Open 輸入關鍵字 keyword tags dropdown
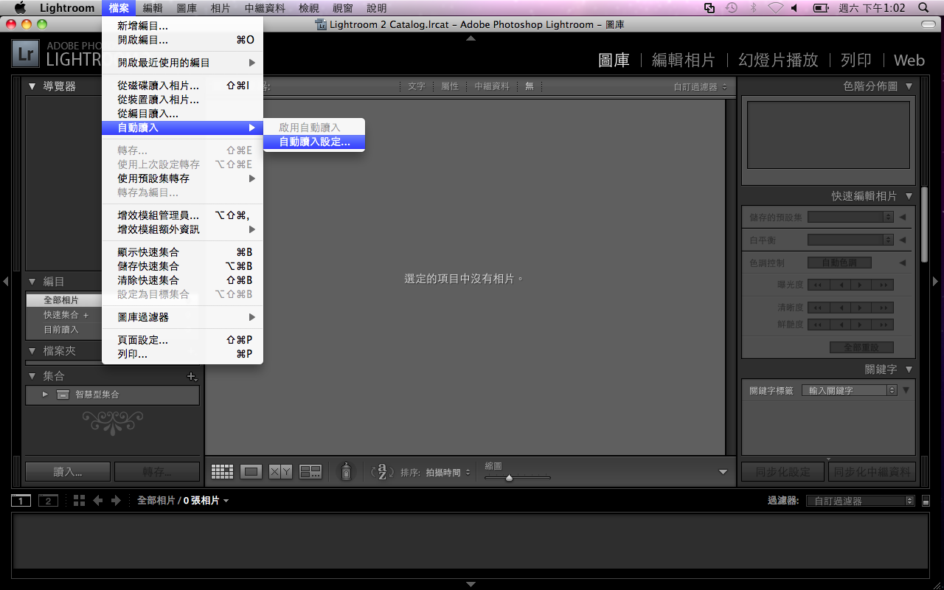The image size is (944, 590). (849, 390)
